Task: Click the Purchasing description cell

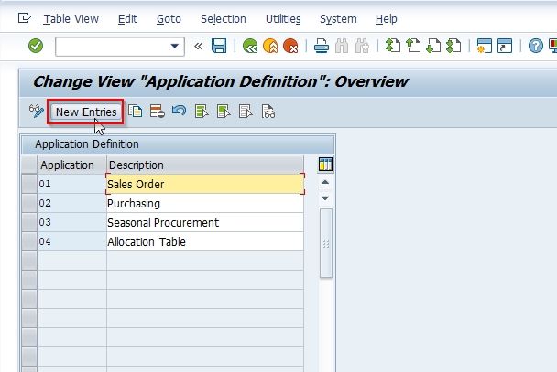Action: (x=205, y=203)
